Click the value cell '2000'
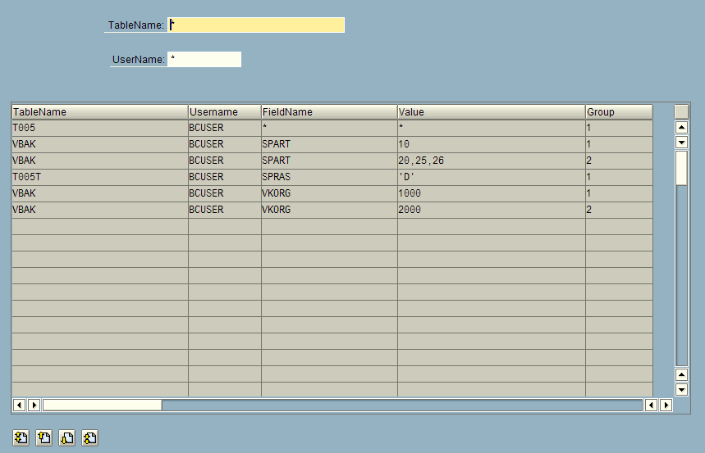705x453 pixels. (x=492, y=210)
